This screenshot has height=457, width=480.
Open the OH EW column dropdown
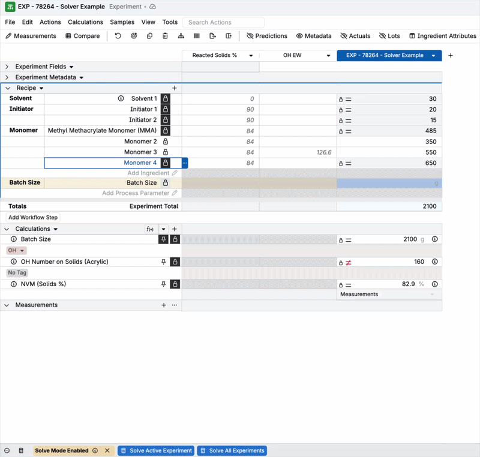pos(328,56)
